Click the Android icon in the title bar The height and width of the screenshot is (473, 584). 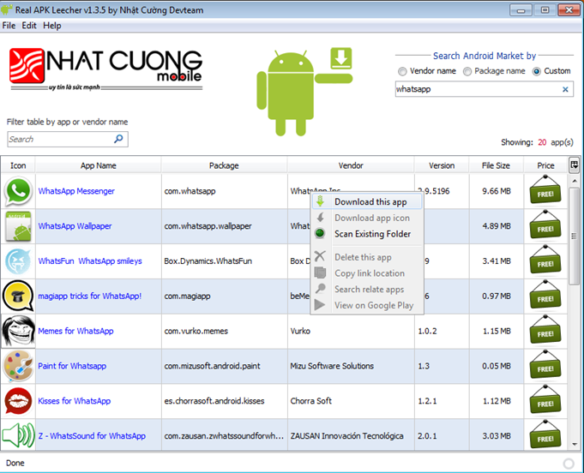tap(6, 9)
